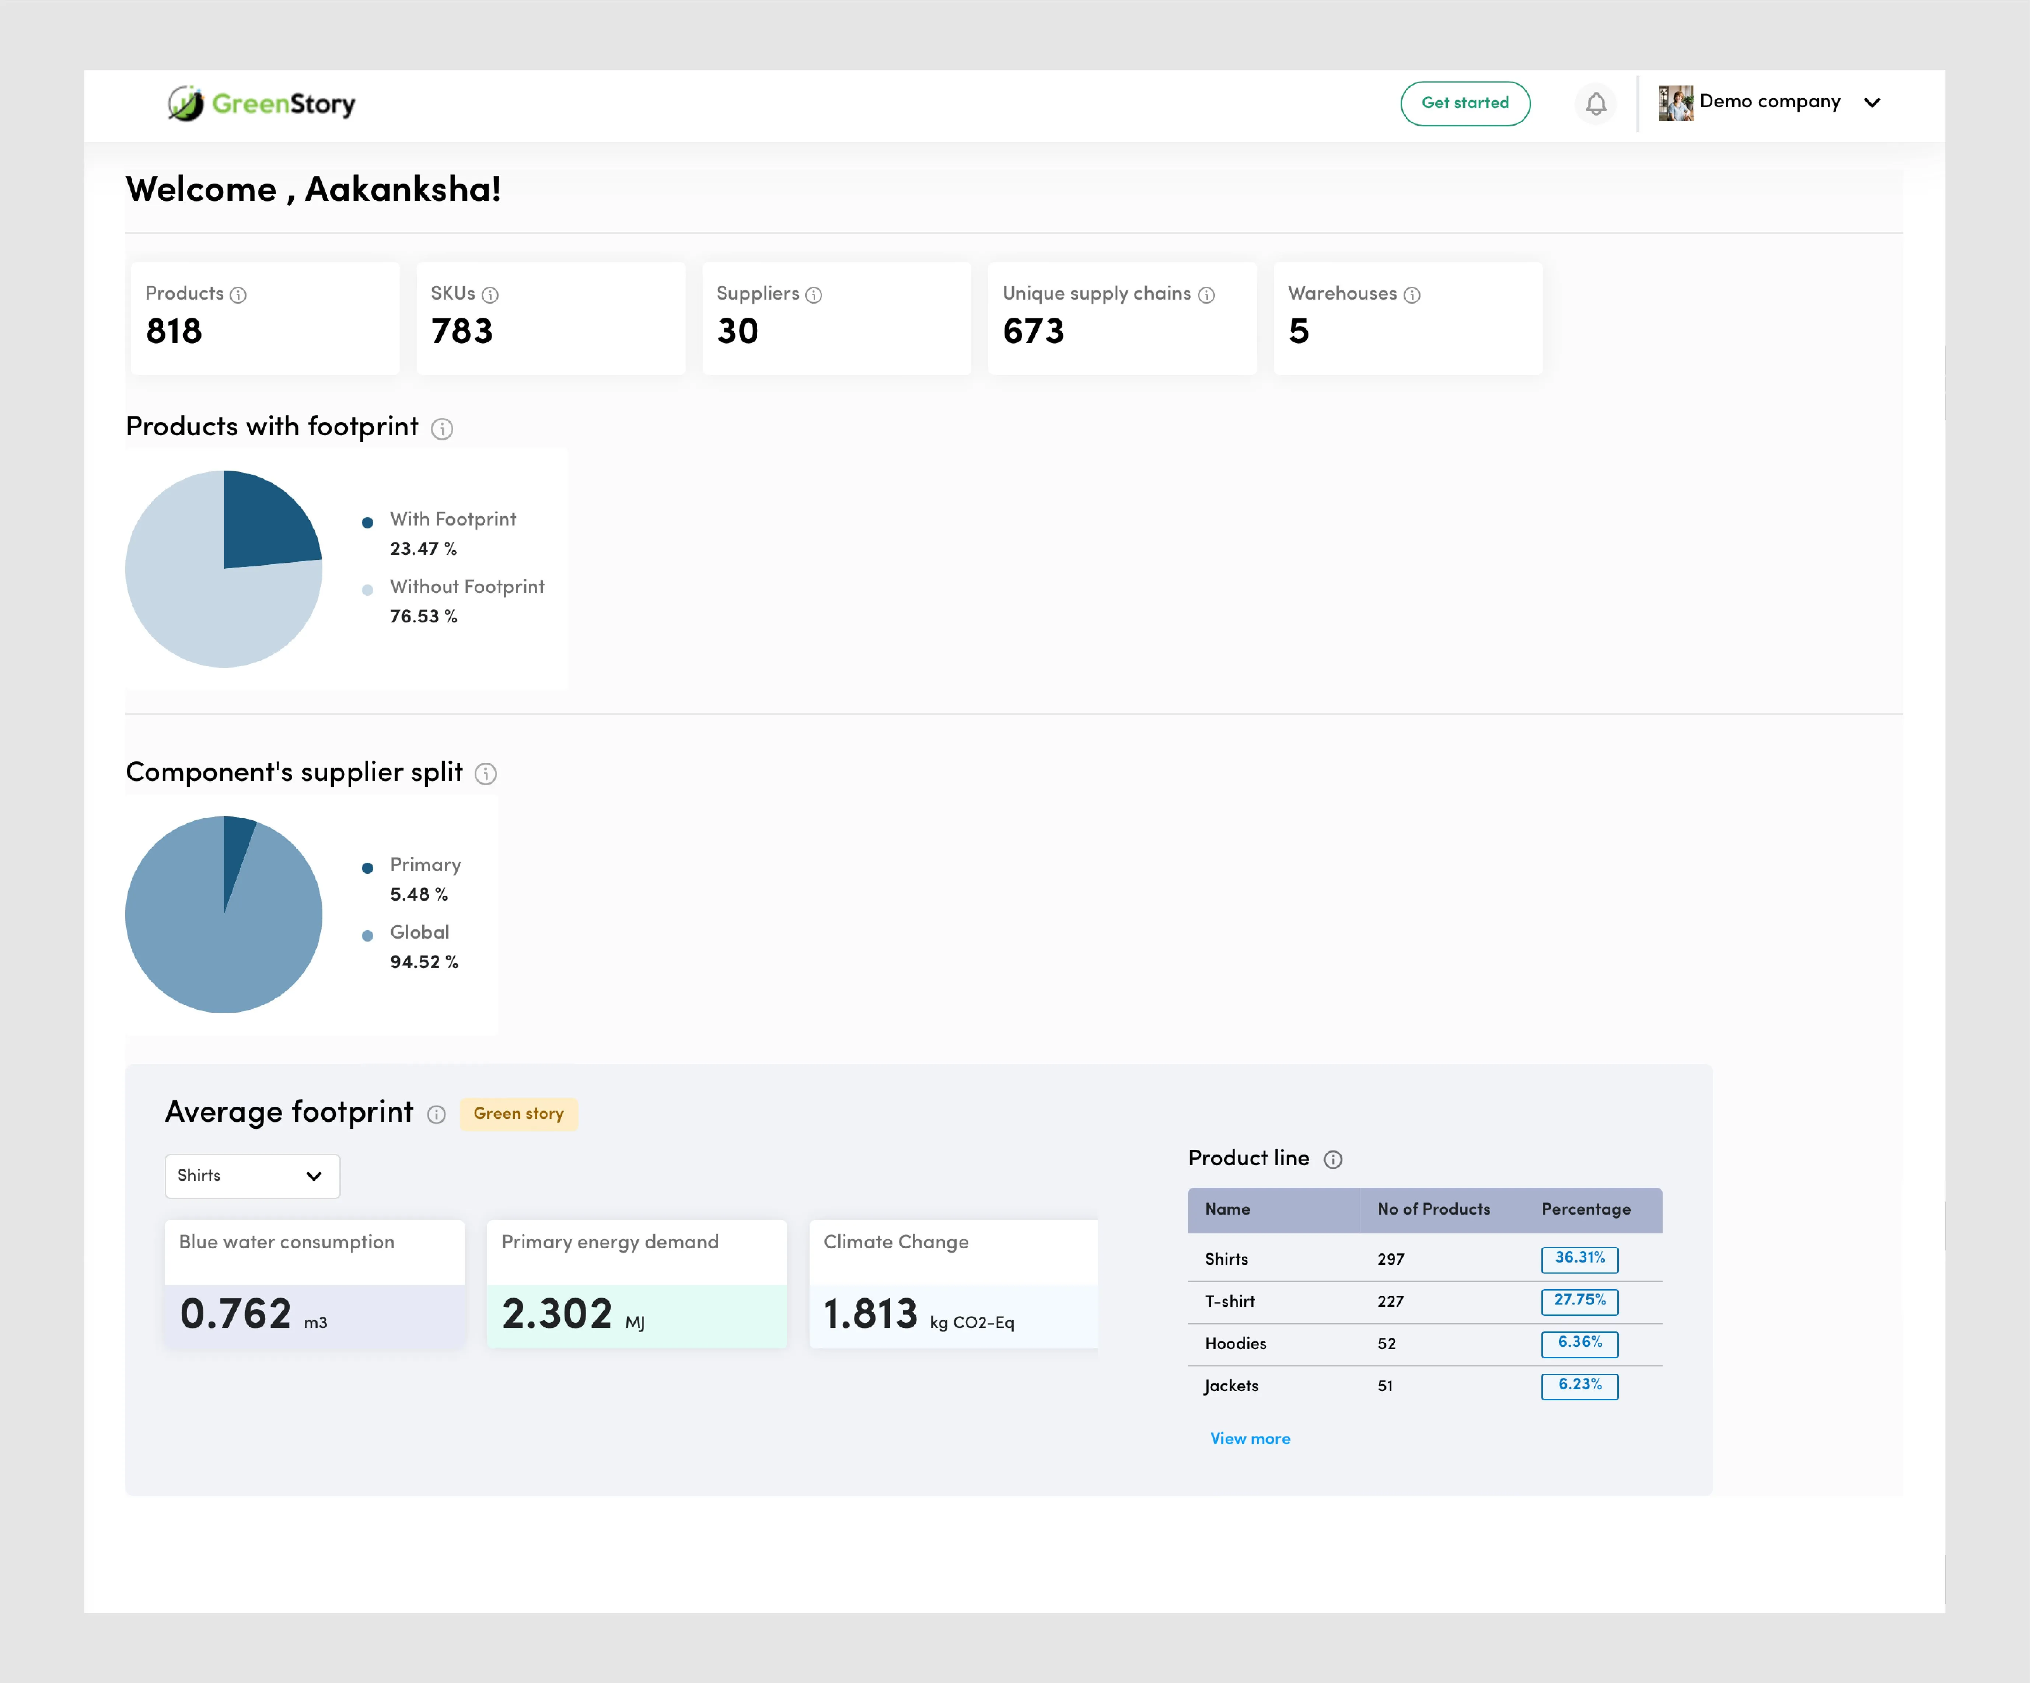The image size is (2030, 1683).
Task: Expand the Demo company account dropdown arrow
Action: pos(1872,102)
